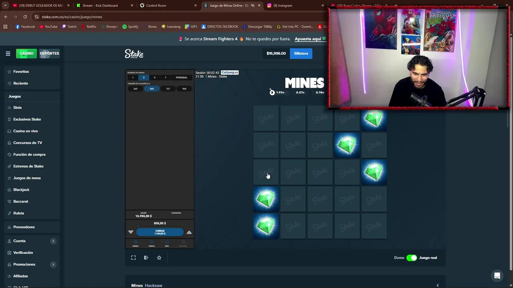Switch to the Casino section
The width and height of the screenshot is (513, 288).
26,53
